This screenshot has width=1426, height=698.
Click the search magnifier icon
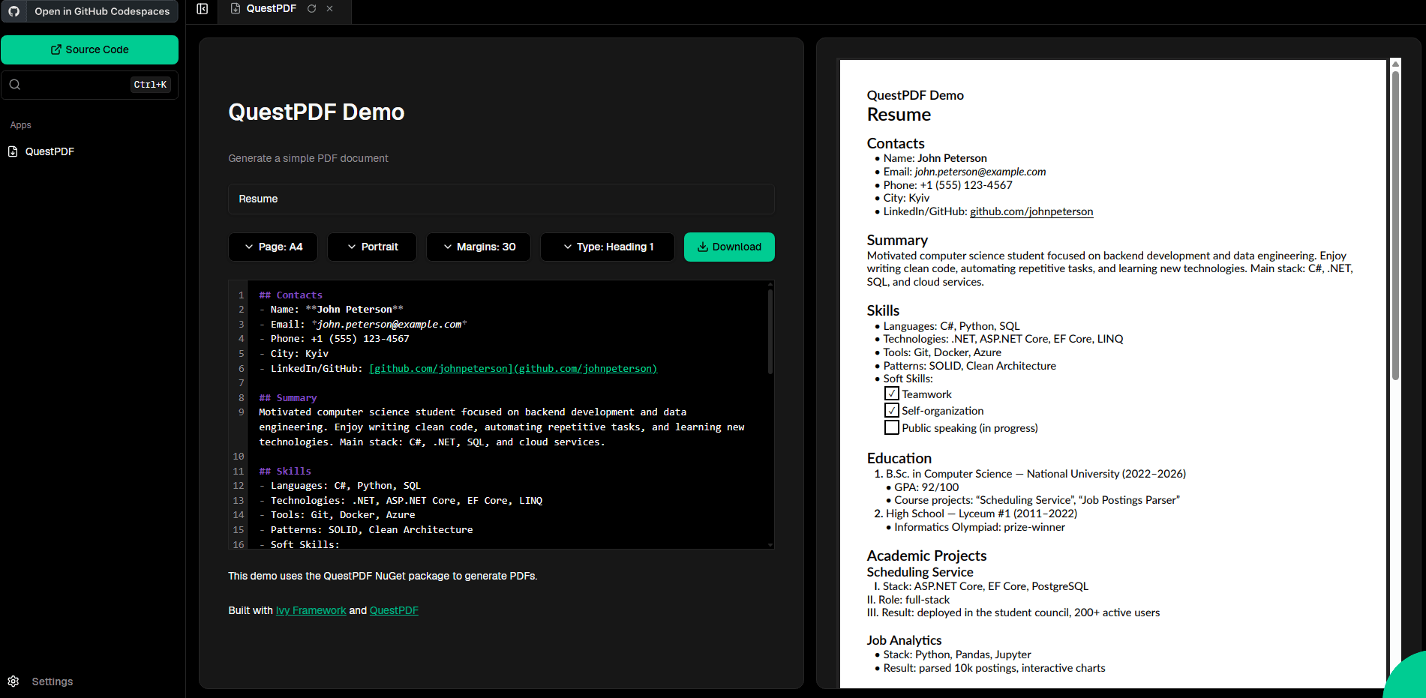15,85
